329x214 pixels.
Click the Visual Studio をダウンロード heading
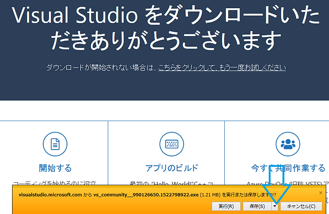click(166, 27)
